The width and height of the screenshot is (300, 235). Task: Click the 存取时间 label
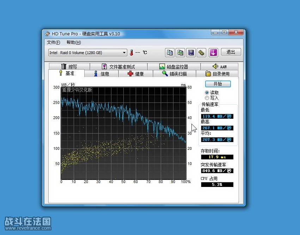tap(210, 151)
